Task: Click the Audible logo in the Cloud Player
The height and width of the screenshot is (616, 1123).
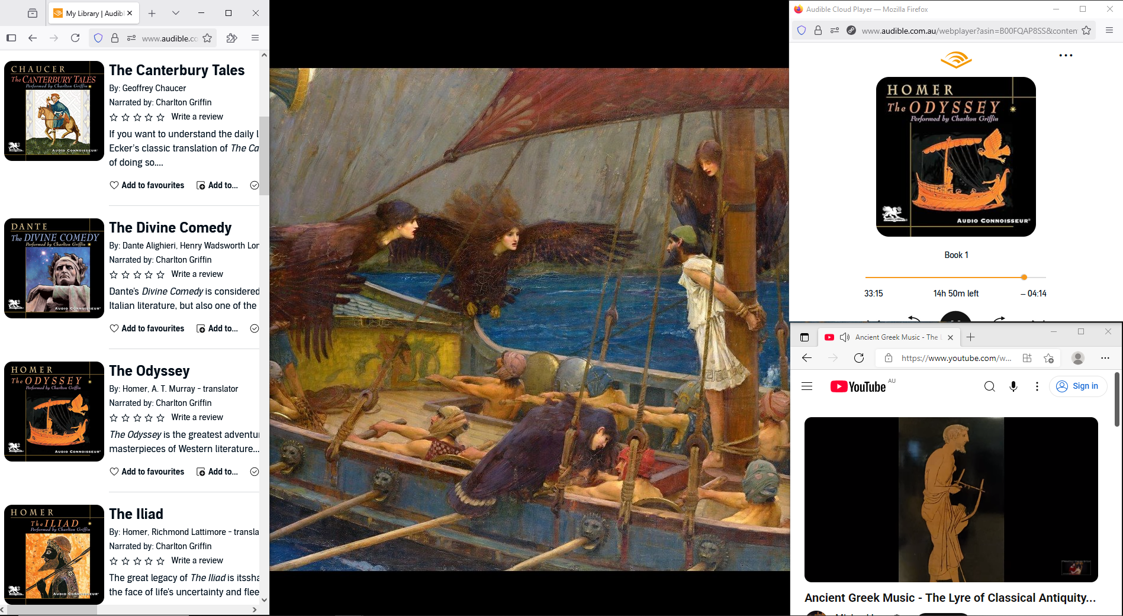Action: 956,60
